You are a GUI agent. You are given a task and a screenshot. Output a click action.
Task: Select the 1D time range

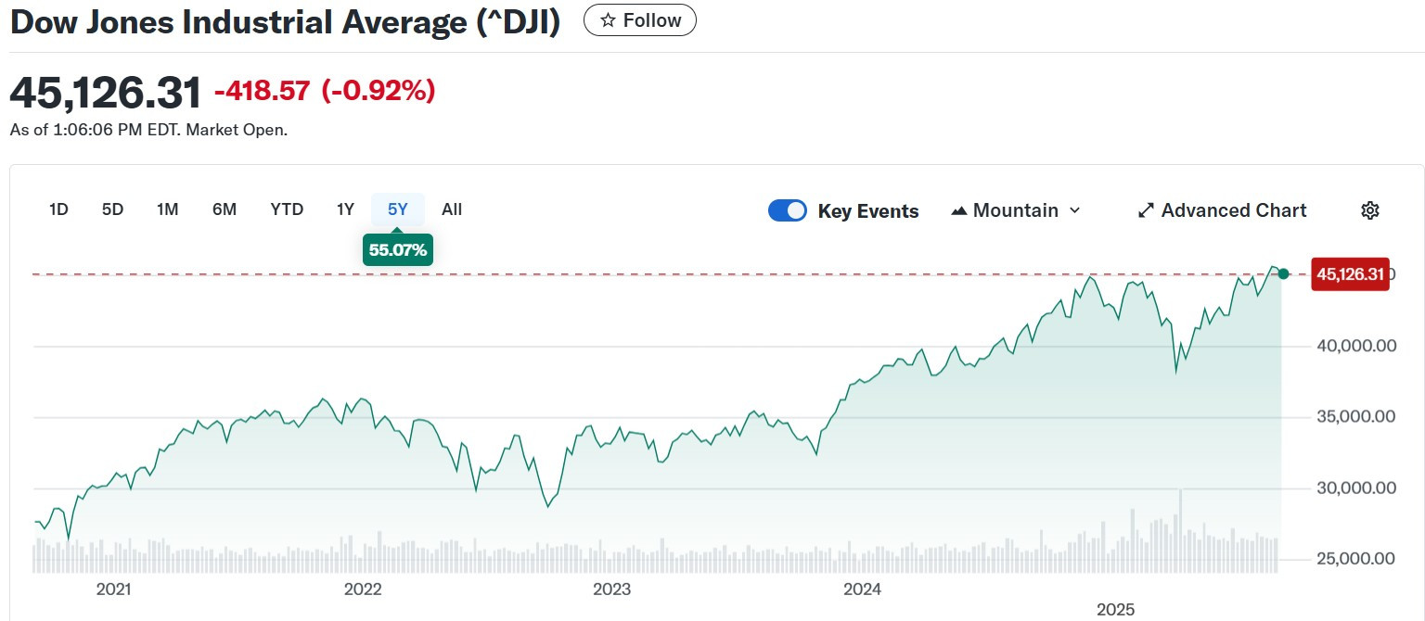58,209
